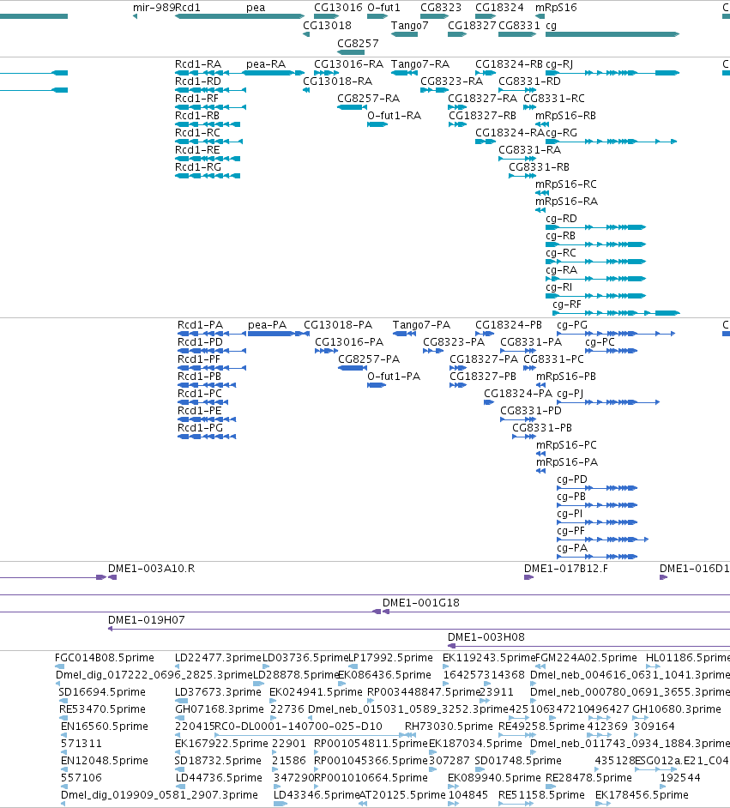The width and height of the screenshot is (730, 808).
Task: Select protein CG8257-PA
Action: (x=369, y=359)
